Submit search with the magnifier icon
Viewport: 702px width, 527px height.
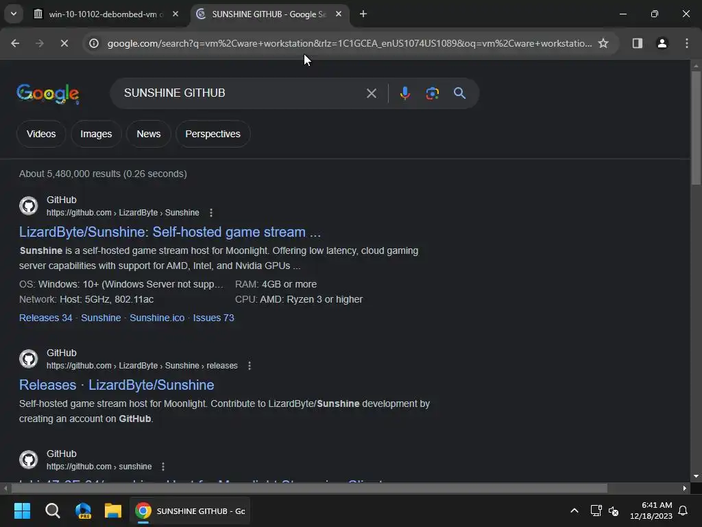(460, 93)
